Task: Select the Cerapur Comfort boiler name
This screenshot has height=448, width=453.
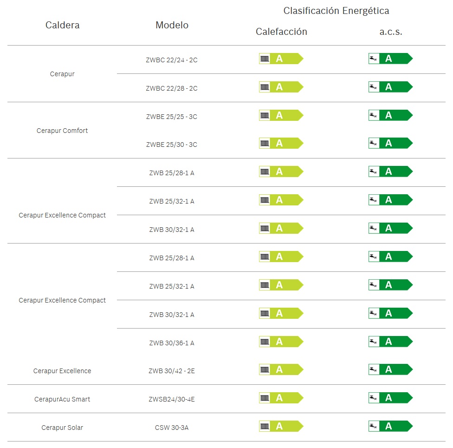Action: click(x=62, y=131)
